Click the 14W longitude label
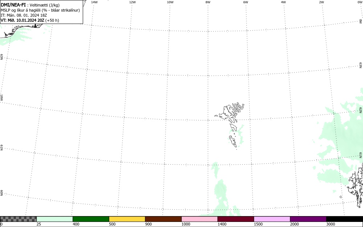363x227 pixels. click(94, 2)
